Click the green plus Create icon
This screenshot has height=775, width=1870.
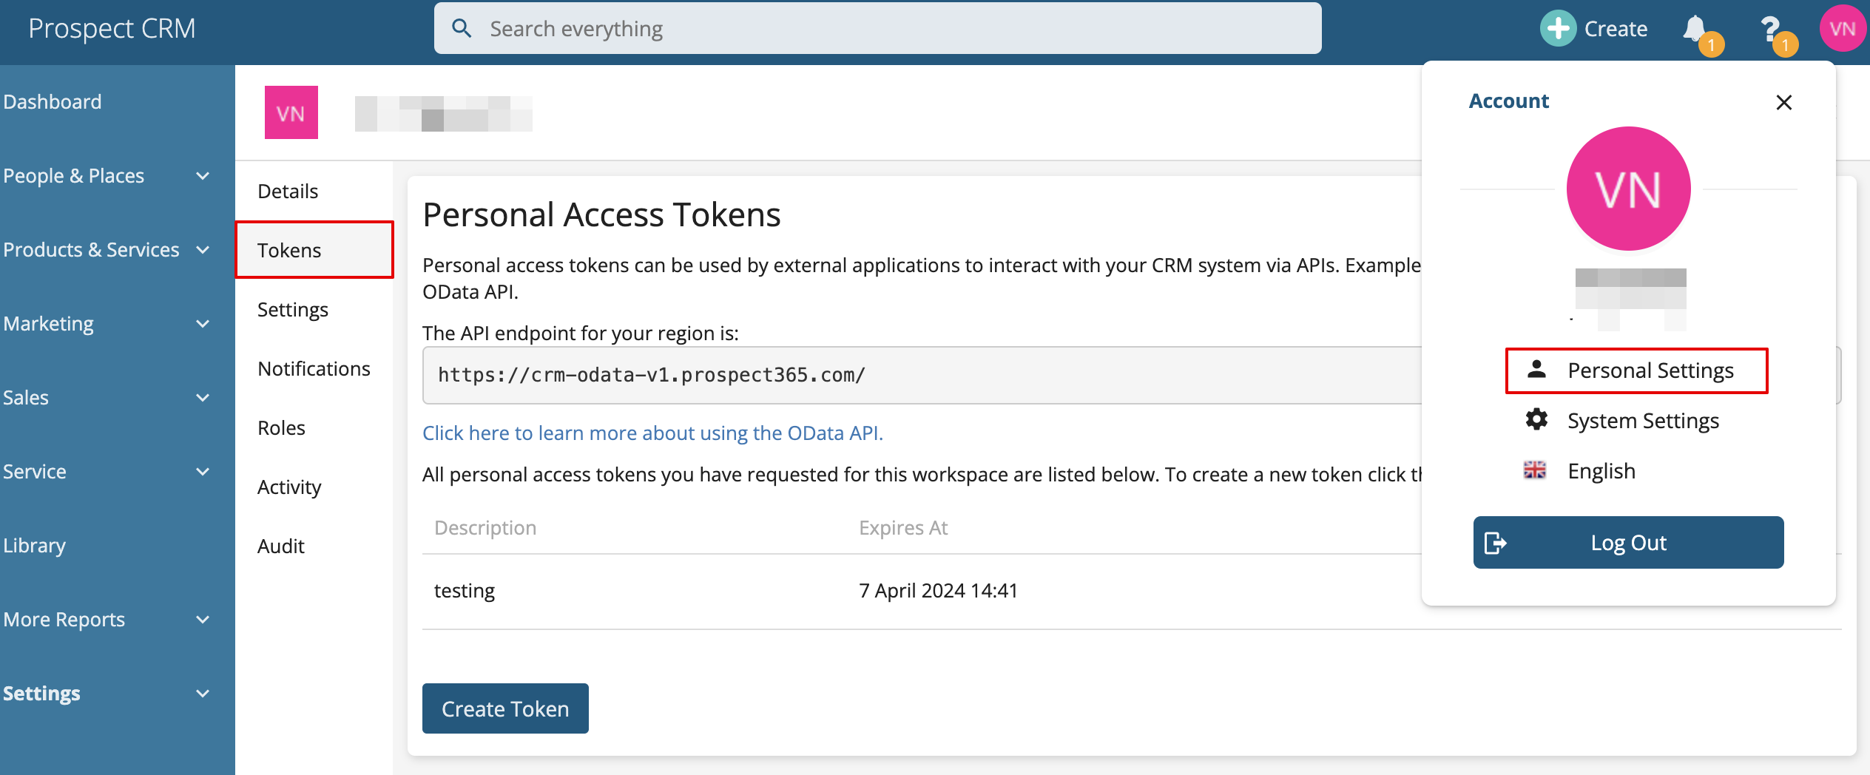coord(1558,29)
